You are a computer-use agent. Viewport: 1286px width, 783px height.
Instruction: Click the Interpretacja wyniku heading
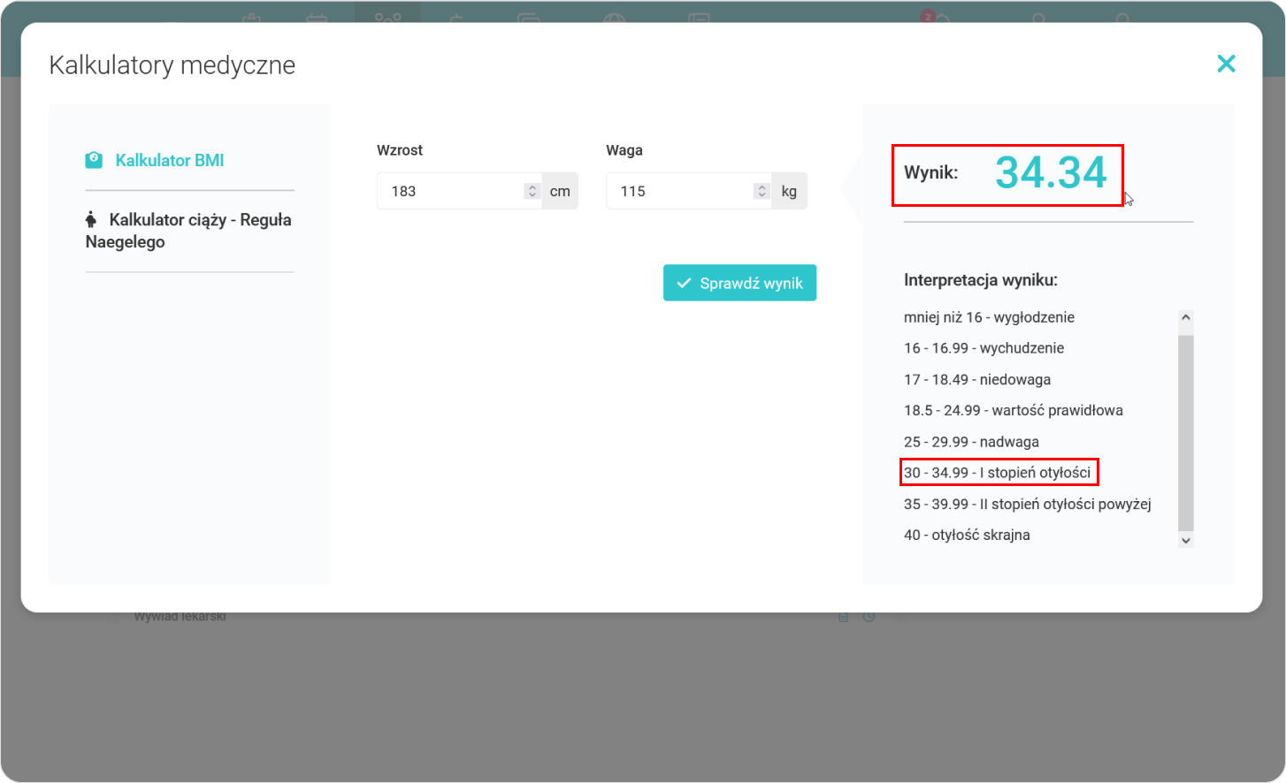pos(981,280)
